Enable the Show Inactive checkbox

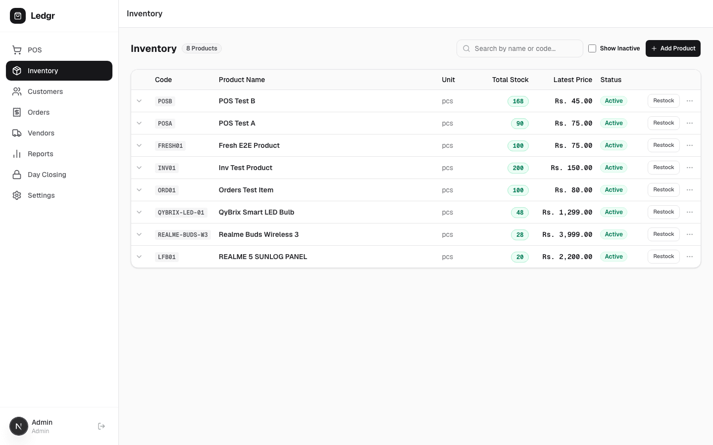pos(592,48)
